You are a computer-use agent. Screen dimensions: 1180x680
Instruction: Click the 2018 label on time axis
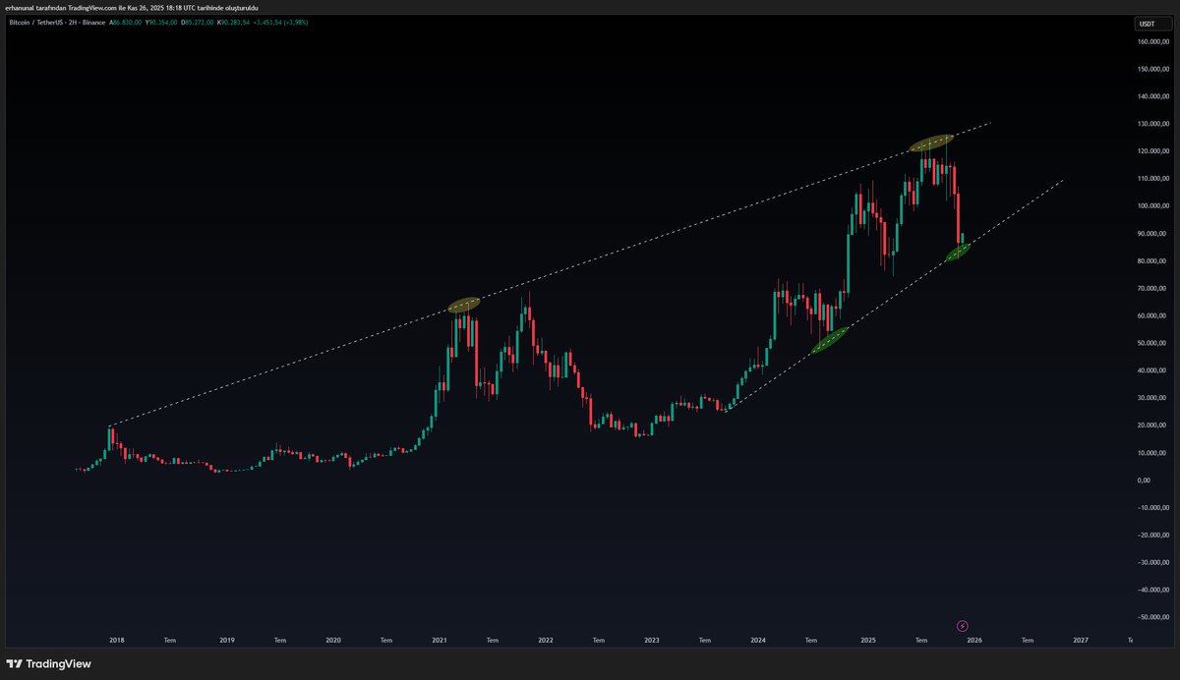coord(117,640)
